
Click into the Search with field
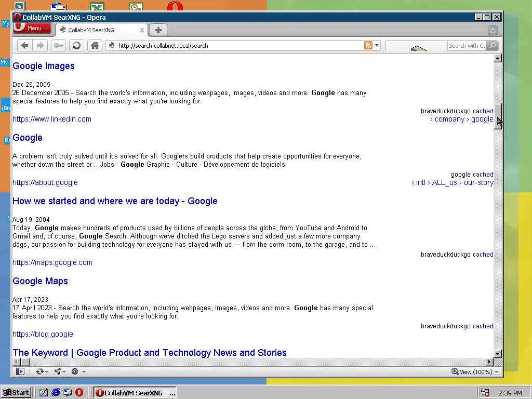(x=467, y=46)
